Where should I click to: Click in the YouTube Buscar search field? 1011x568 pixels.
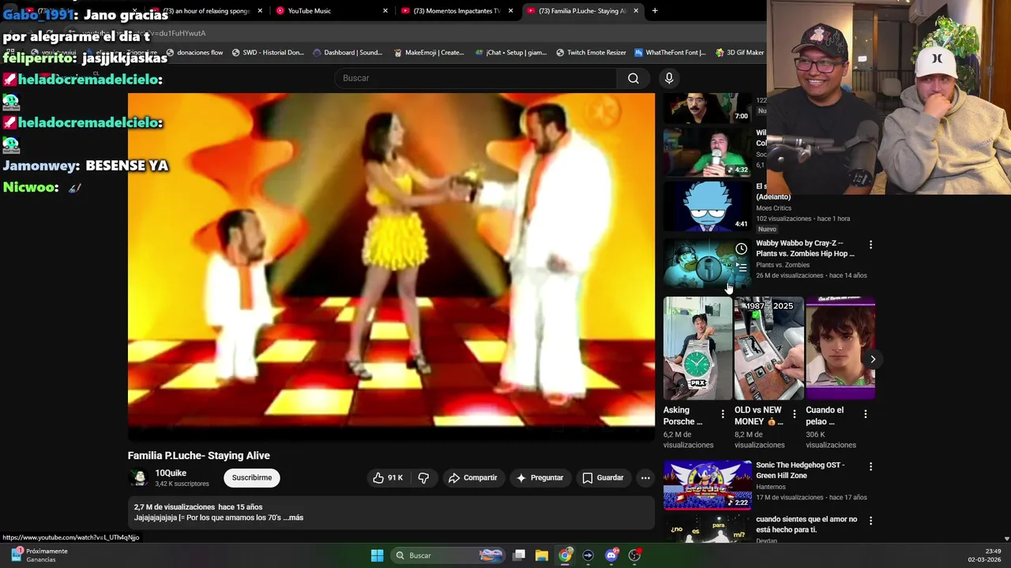point(475,78)
